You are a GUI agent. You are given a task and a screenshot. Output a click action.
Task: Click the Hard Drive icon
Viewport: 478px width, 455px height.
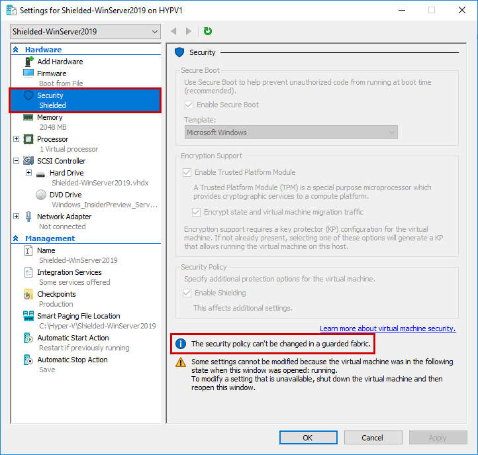pos(40,174)
